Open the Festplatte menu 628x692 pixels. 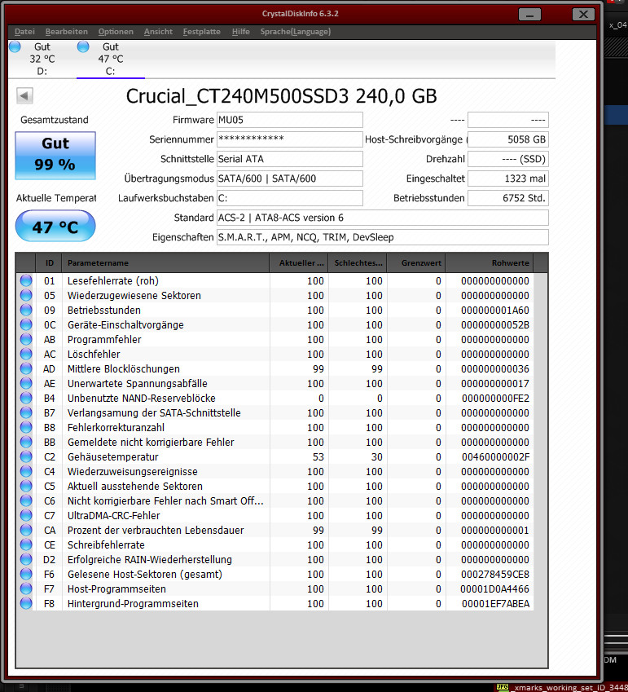coord(201,31)
